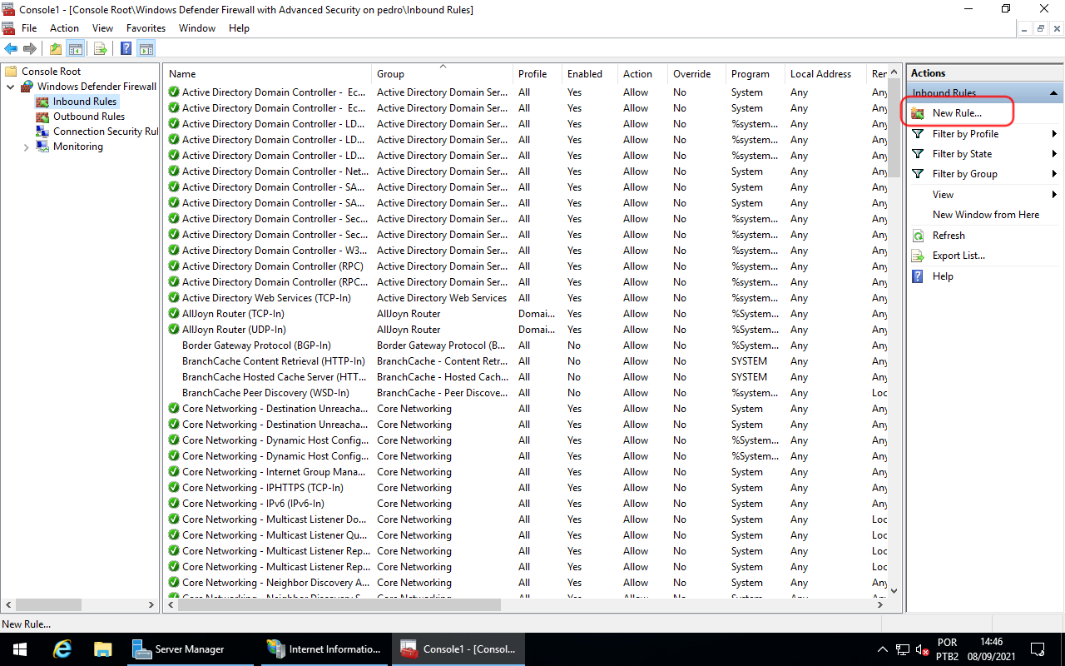Open the Filter by Group submenu
1065x666 pixels.
pos(964,174)
